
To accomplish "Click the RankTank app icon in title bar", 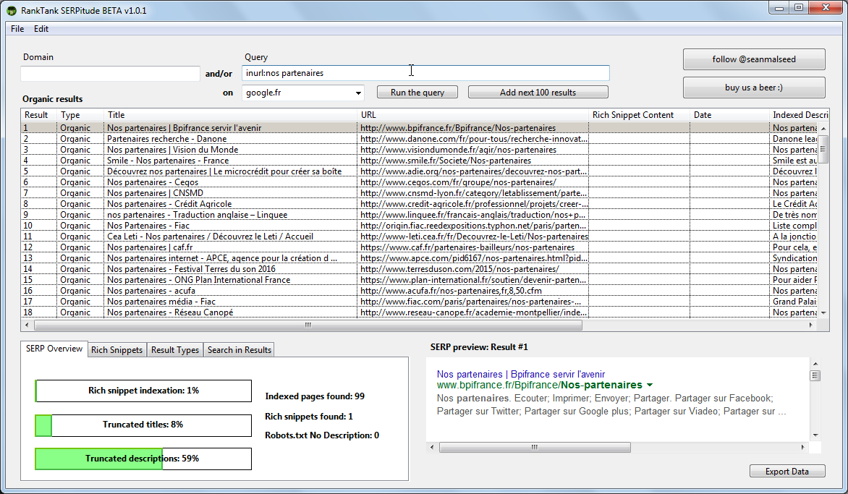I will [x=12, y=11].
